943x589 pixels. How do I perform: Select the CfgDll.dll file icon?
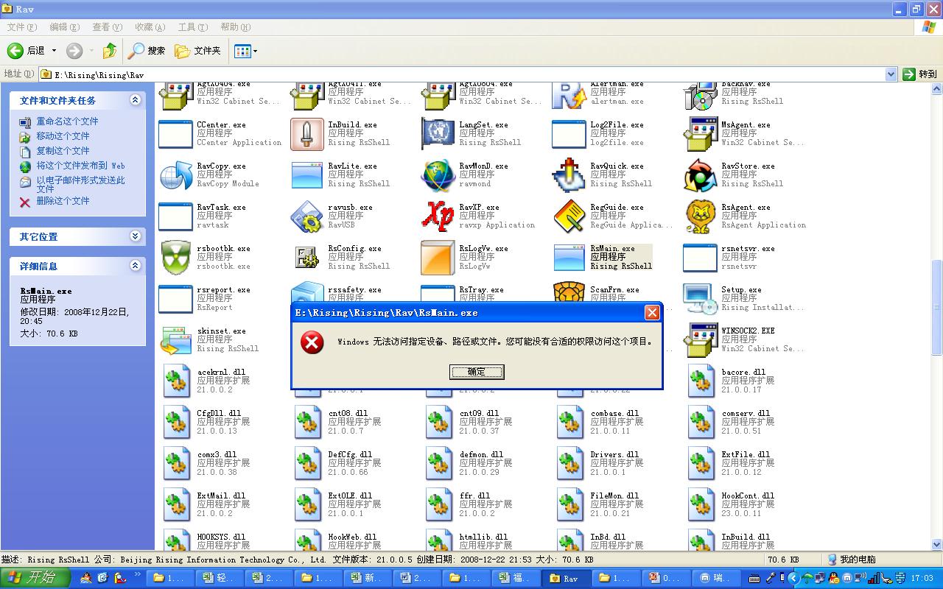(177, 423)
